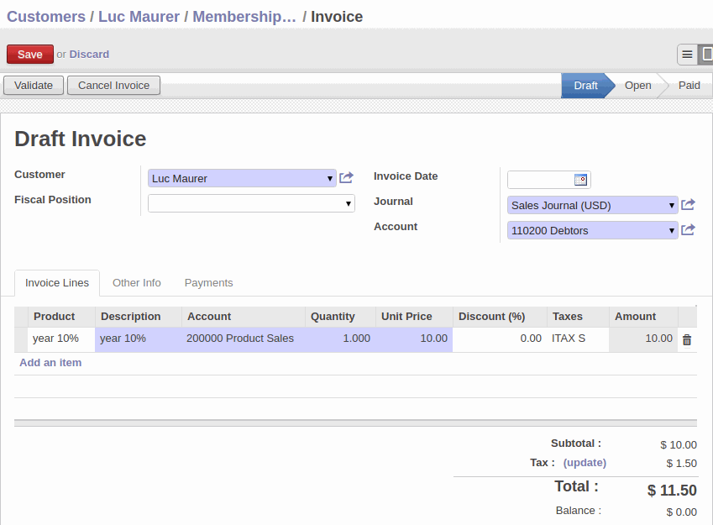
Task: Switch to the Other Info tab
Action: pyautogui.click(x=137, y=283)
